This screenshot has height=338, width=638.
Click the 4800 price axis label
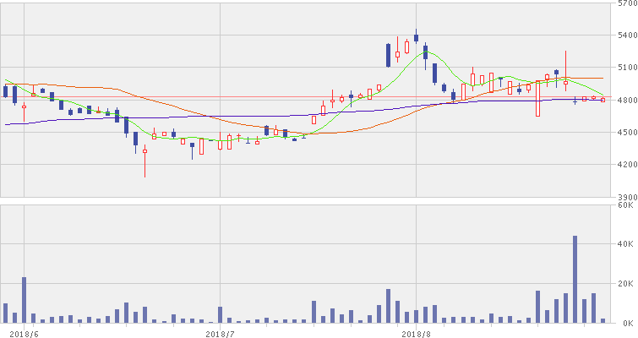click(624, 101)
